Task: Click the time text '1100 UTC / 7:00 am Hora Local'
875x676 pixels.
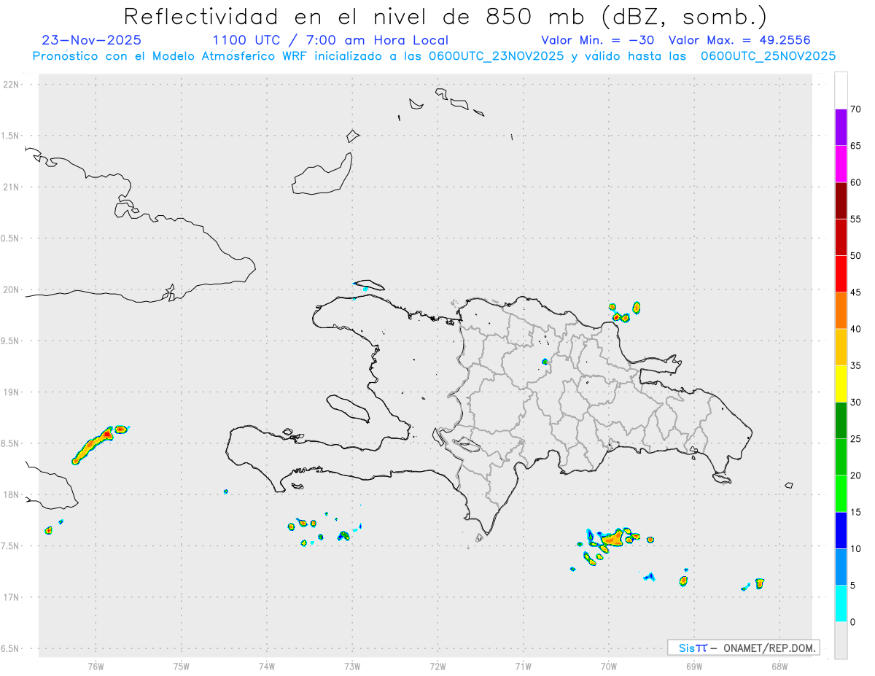Action: 330,40
